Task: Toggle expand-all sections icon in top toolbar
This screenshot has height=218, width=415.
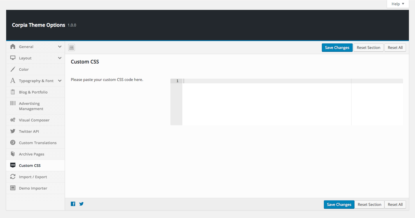Action: point(72,47)
